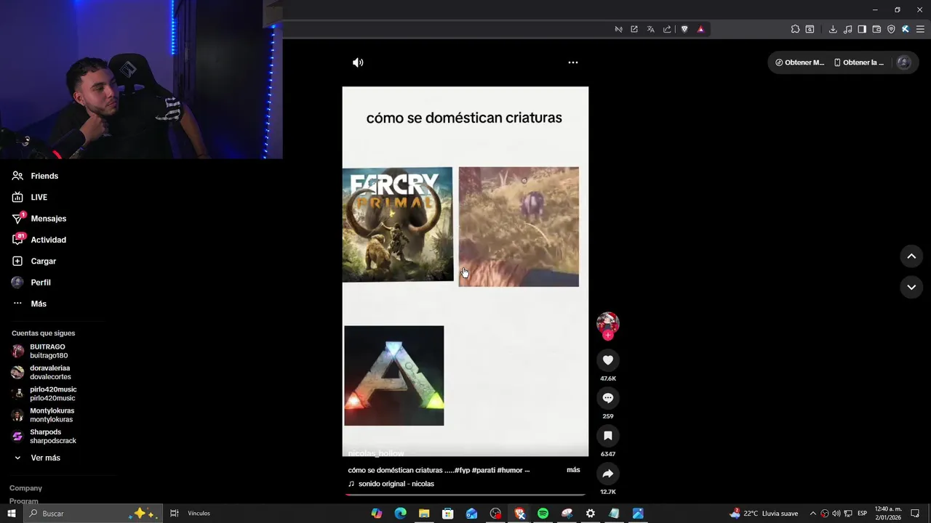Open the three-dot video options menu
931x523 pixels.
pyautogui.click(x=573, y=62)
